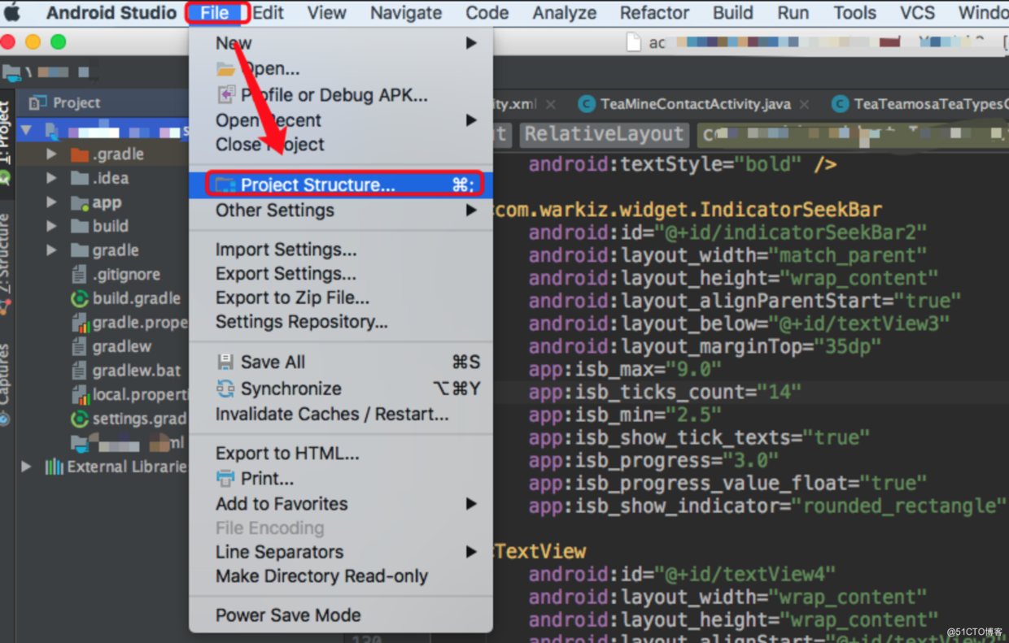Select Export Settings...
The height and width of the screenshot is (643, 1009).
[341, 274]
